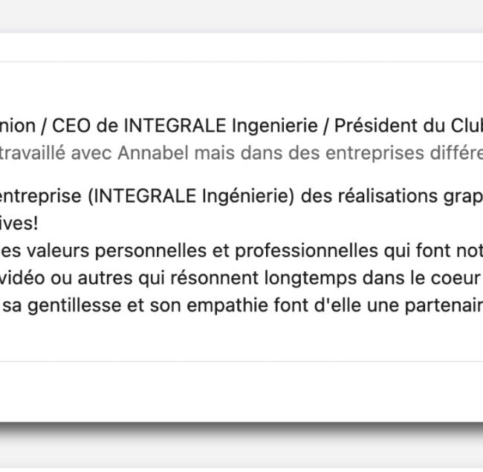Click the "CEO de INTEGRALE Ingenierie" headline
The image size is (483, 472).
coord(185,126)
